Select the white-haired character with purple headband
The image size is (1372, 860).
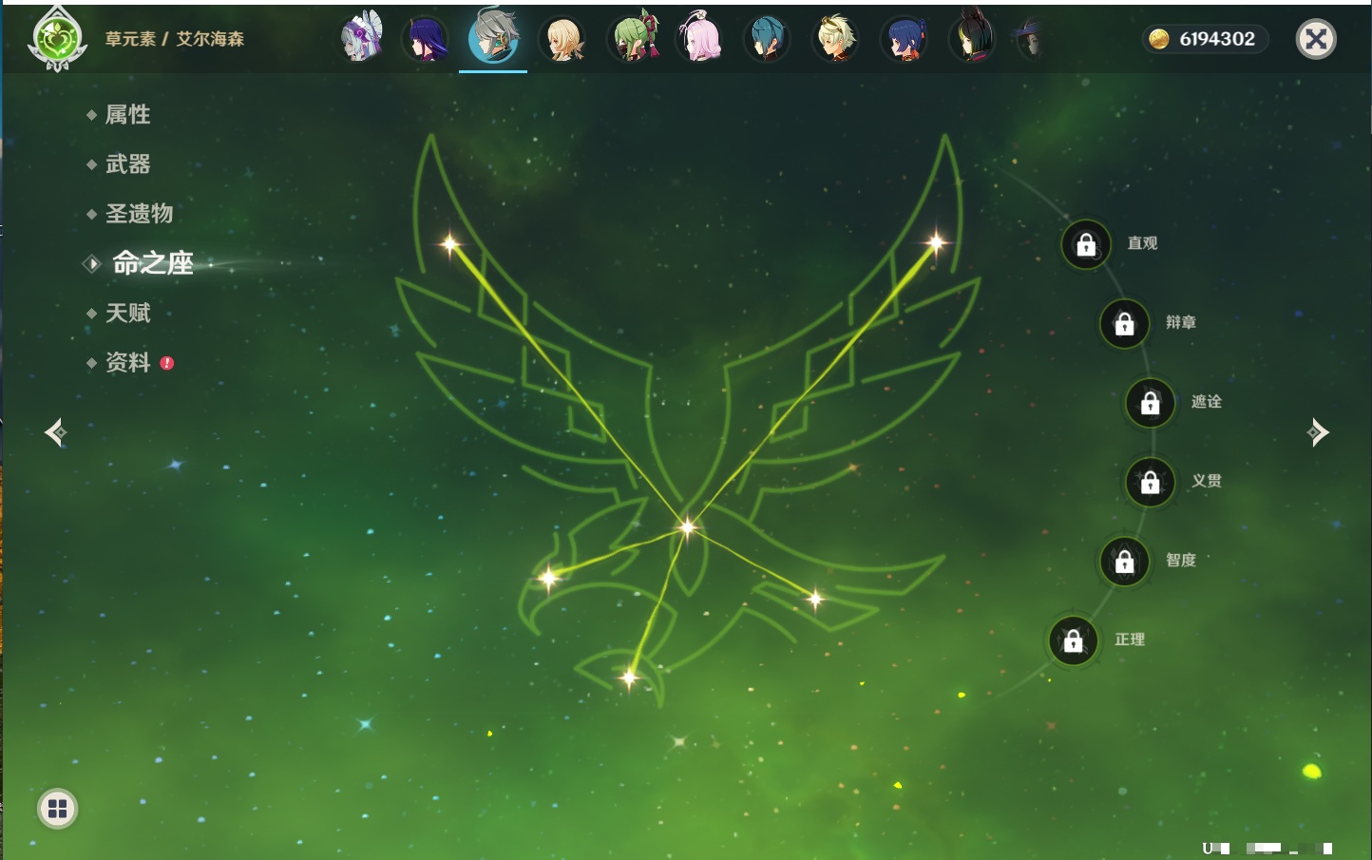(361, 38)
